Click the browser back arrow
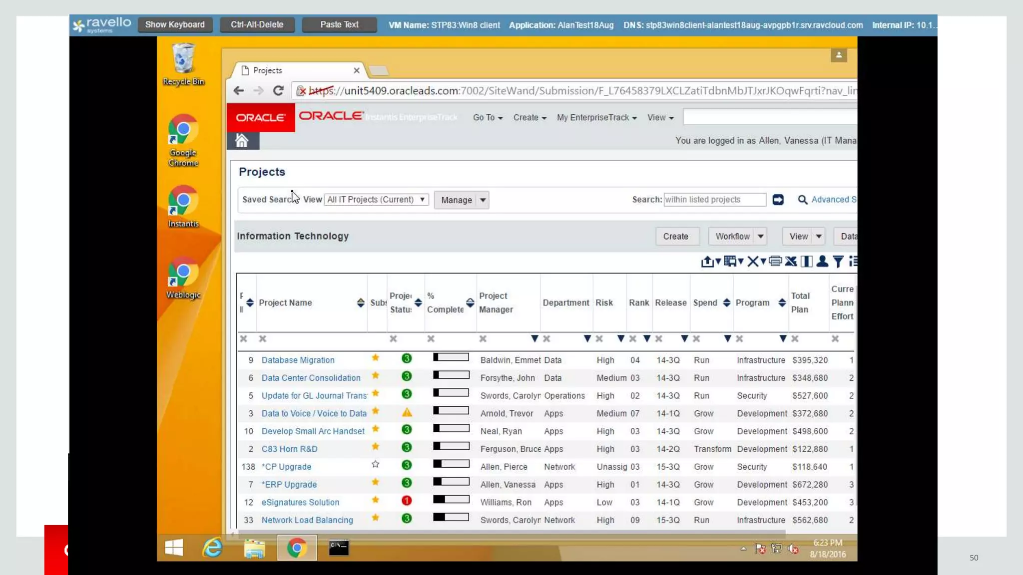 [x=239, y=90]
